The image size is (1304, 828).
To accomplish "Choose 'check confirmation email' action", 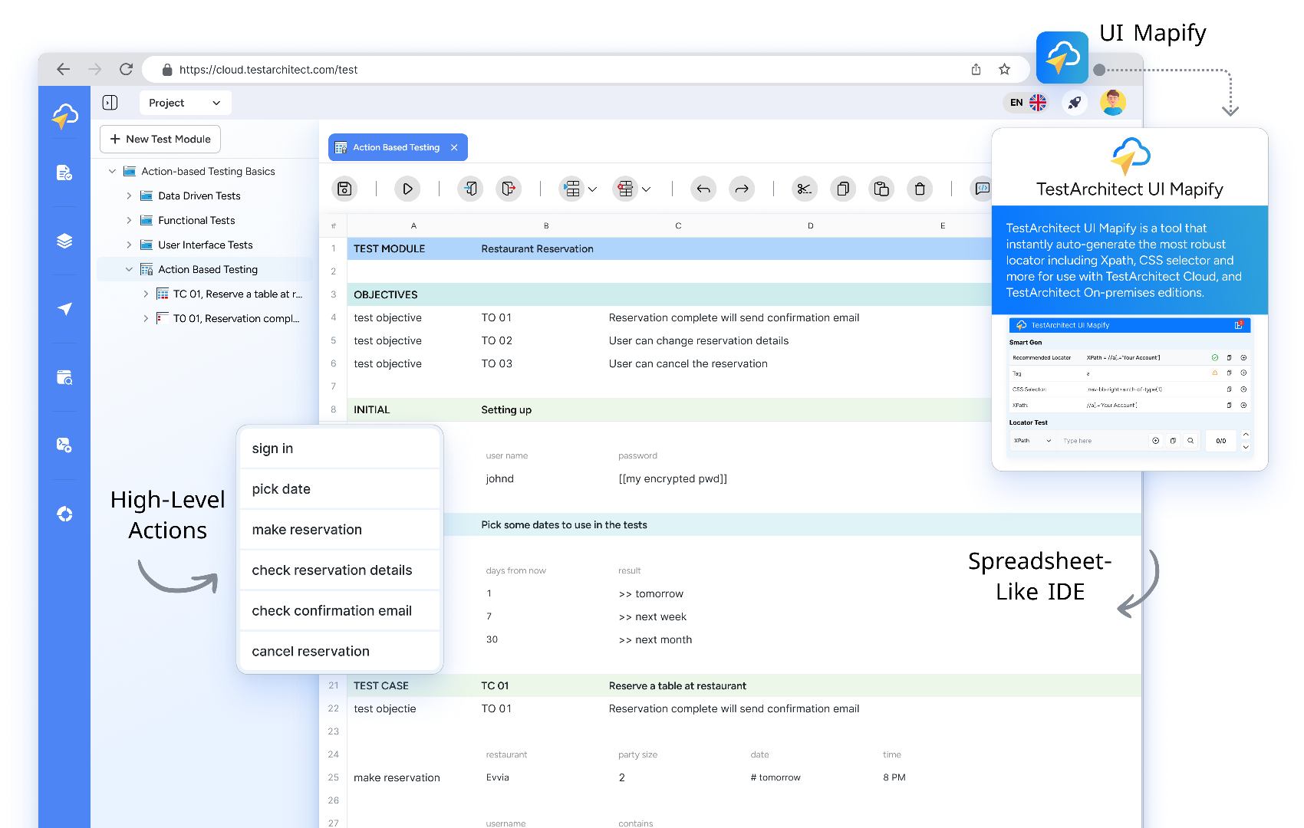I will tap(331, 611).
